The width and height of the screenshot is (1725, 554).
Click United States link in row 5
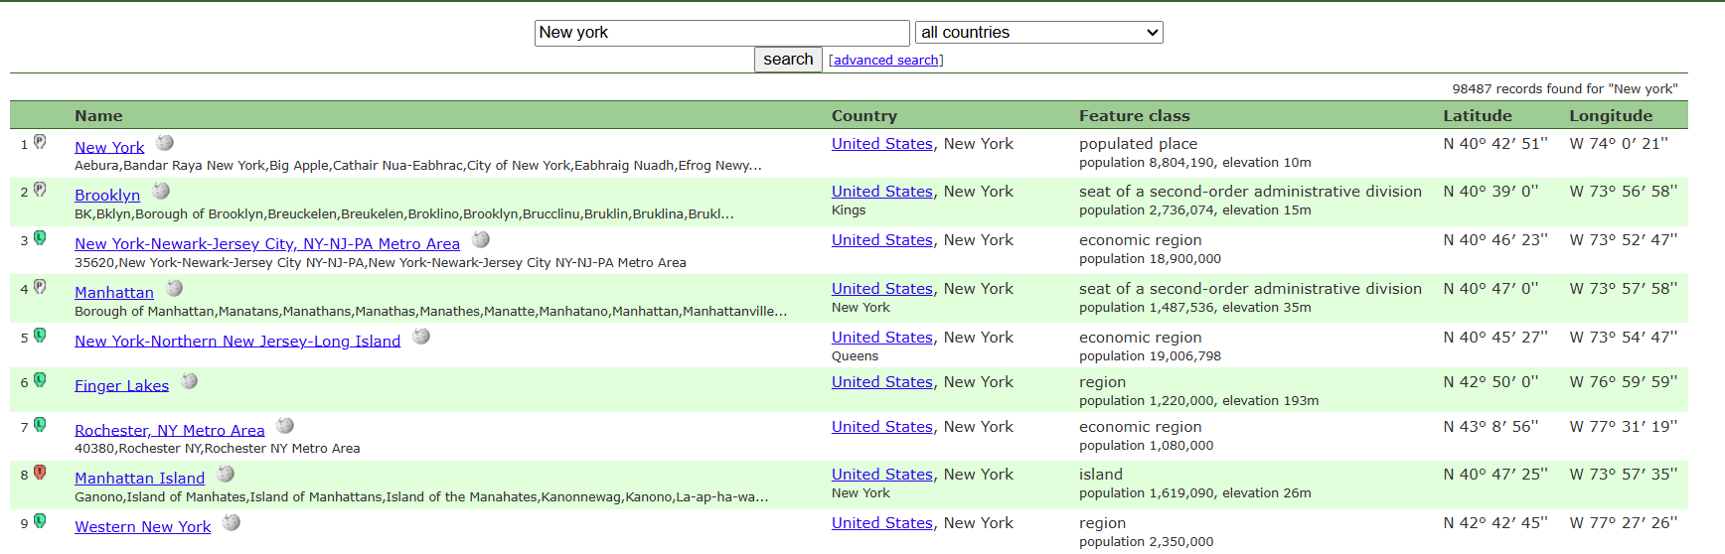click(x=882, y=338)
